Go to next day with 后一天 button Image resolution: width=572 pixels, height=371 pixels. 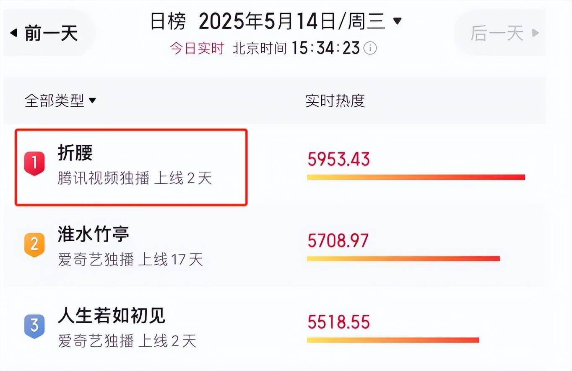pyautogui.click(x=499, y=33)
